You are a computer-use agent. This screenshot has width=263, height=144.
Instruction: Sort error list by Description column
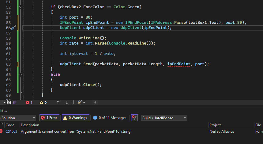[x=30, y=125]
